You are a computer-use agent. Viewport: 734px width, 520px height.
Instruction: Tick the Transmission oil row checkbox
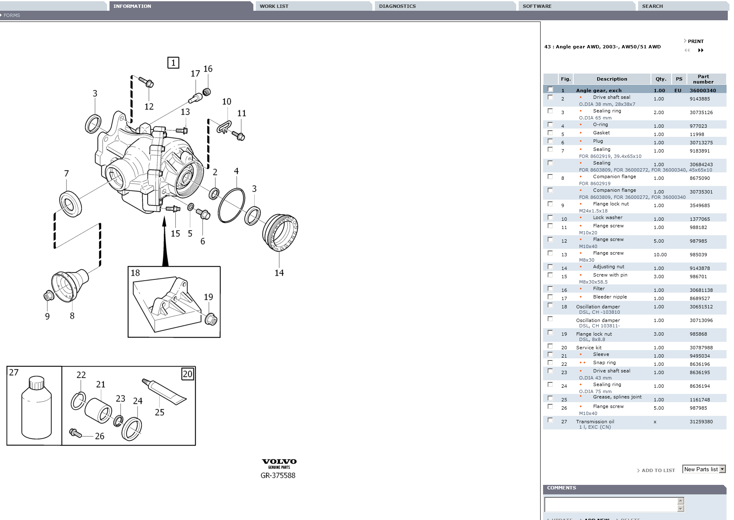(550, 420)
